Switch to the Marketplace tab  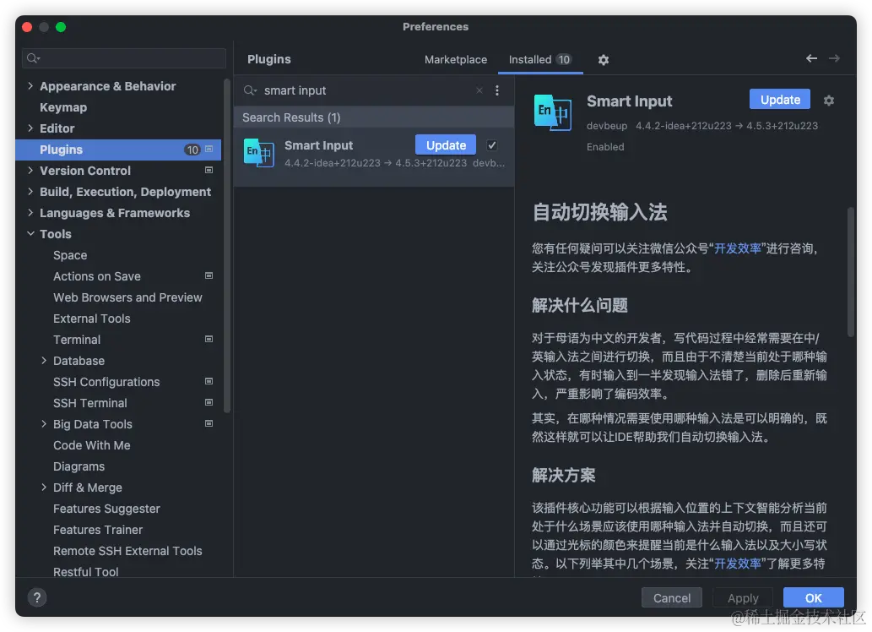tap(456, 60)
